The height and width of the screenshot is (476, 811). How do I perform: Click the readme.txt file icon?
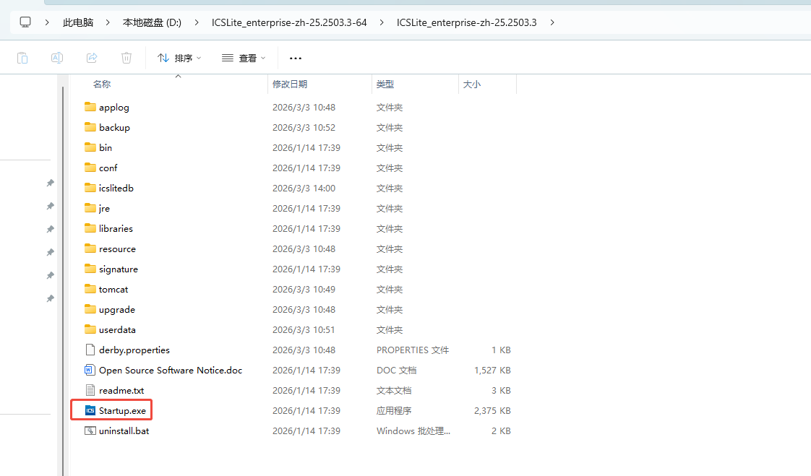[x=90, y=390]
